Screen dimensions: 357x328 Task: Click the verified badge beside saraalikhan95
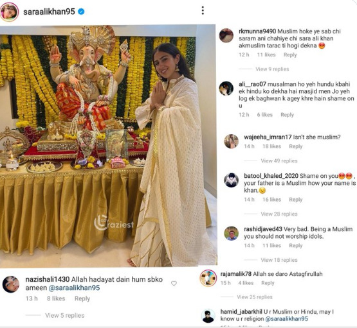tap(81, 12)
